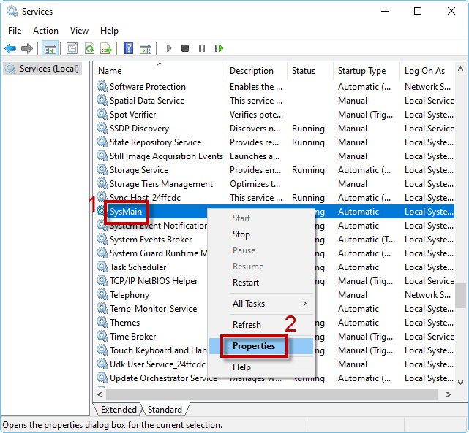Click gear icon of Time Broker
Image resolution: width=469 pixels, height=433 pixels.
click(102, 336)
